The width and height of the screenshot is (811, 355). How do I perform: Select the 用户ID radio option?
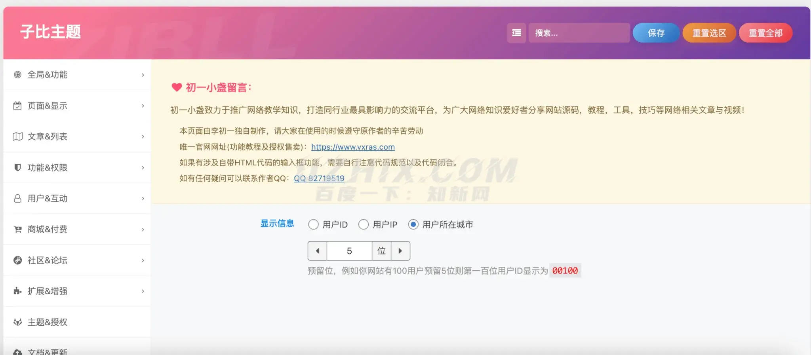click(x=313, y=224)
